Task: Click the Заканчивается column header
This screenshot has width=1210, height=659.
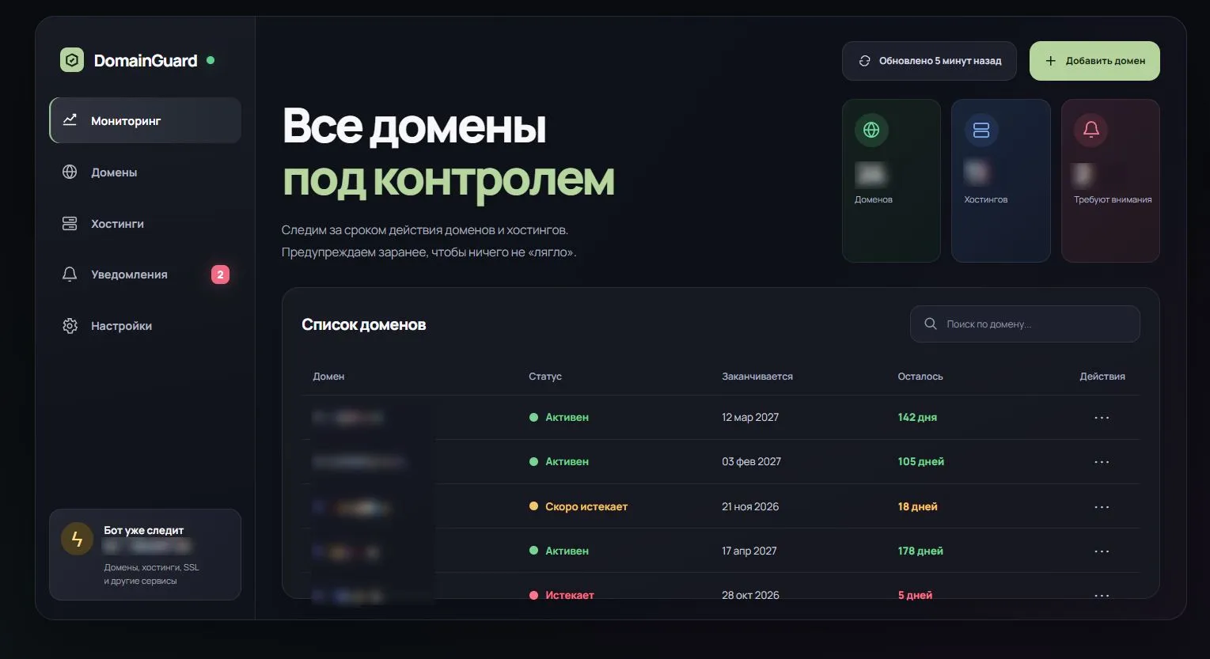Action: click(x=757, y=377)
